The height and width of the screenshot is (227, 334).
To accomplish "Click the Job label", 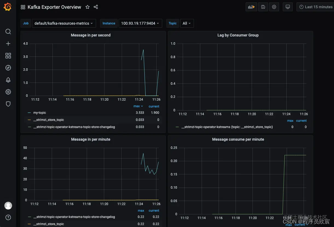I will point(26,23).
